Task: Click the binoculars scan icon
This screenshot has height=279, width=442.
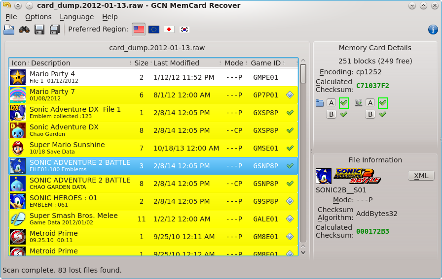Action: pos(24,30)
